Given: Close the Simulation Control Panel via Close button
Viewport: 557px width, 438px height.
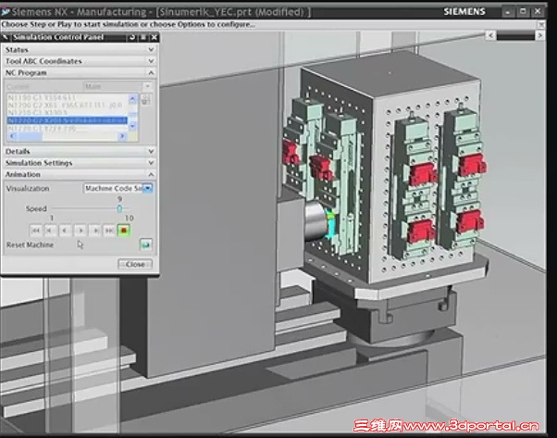Looking at the screenshot, I should [135, 264].
